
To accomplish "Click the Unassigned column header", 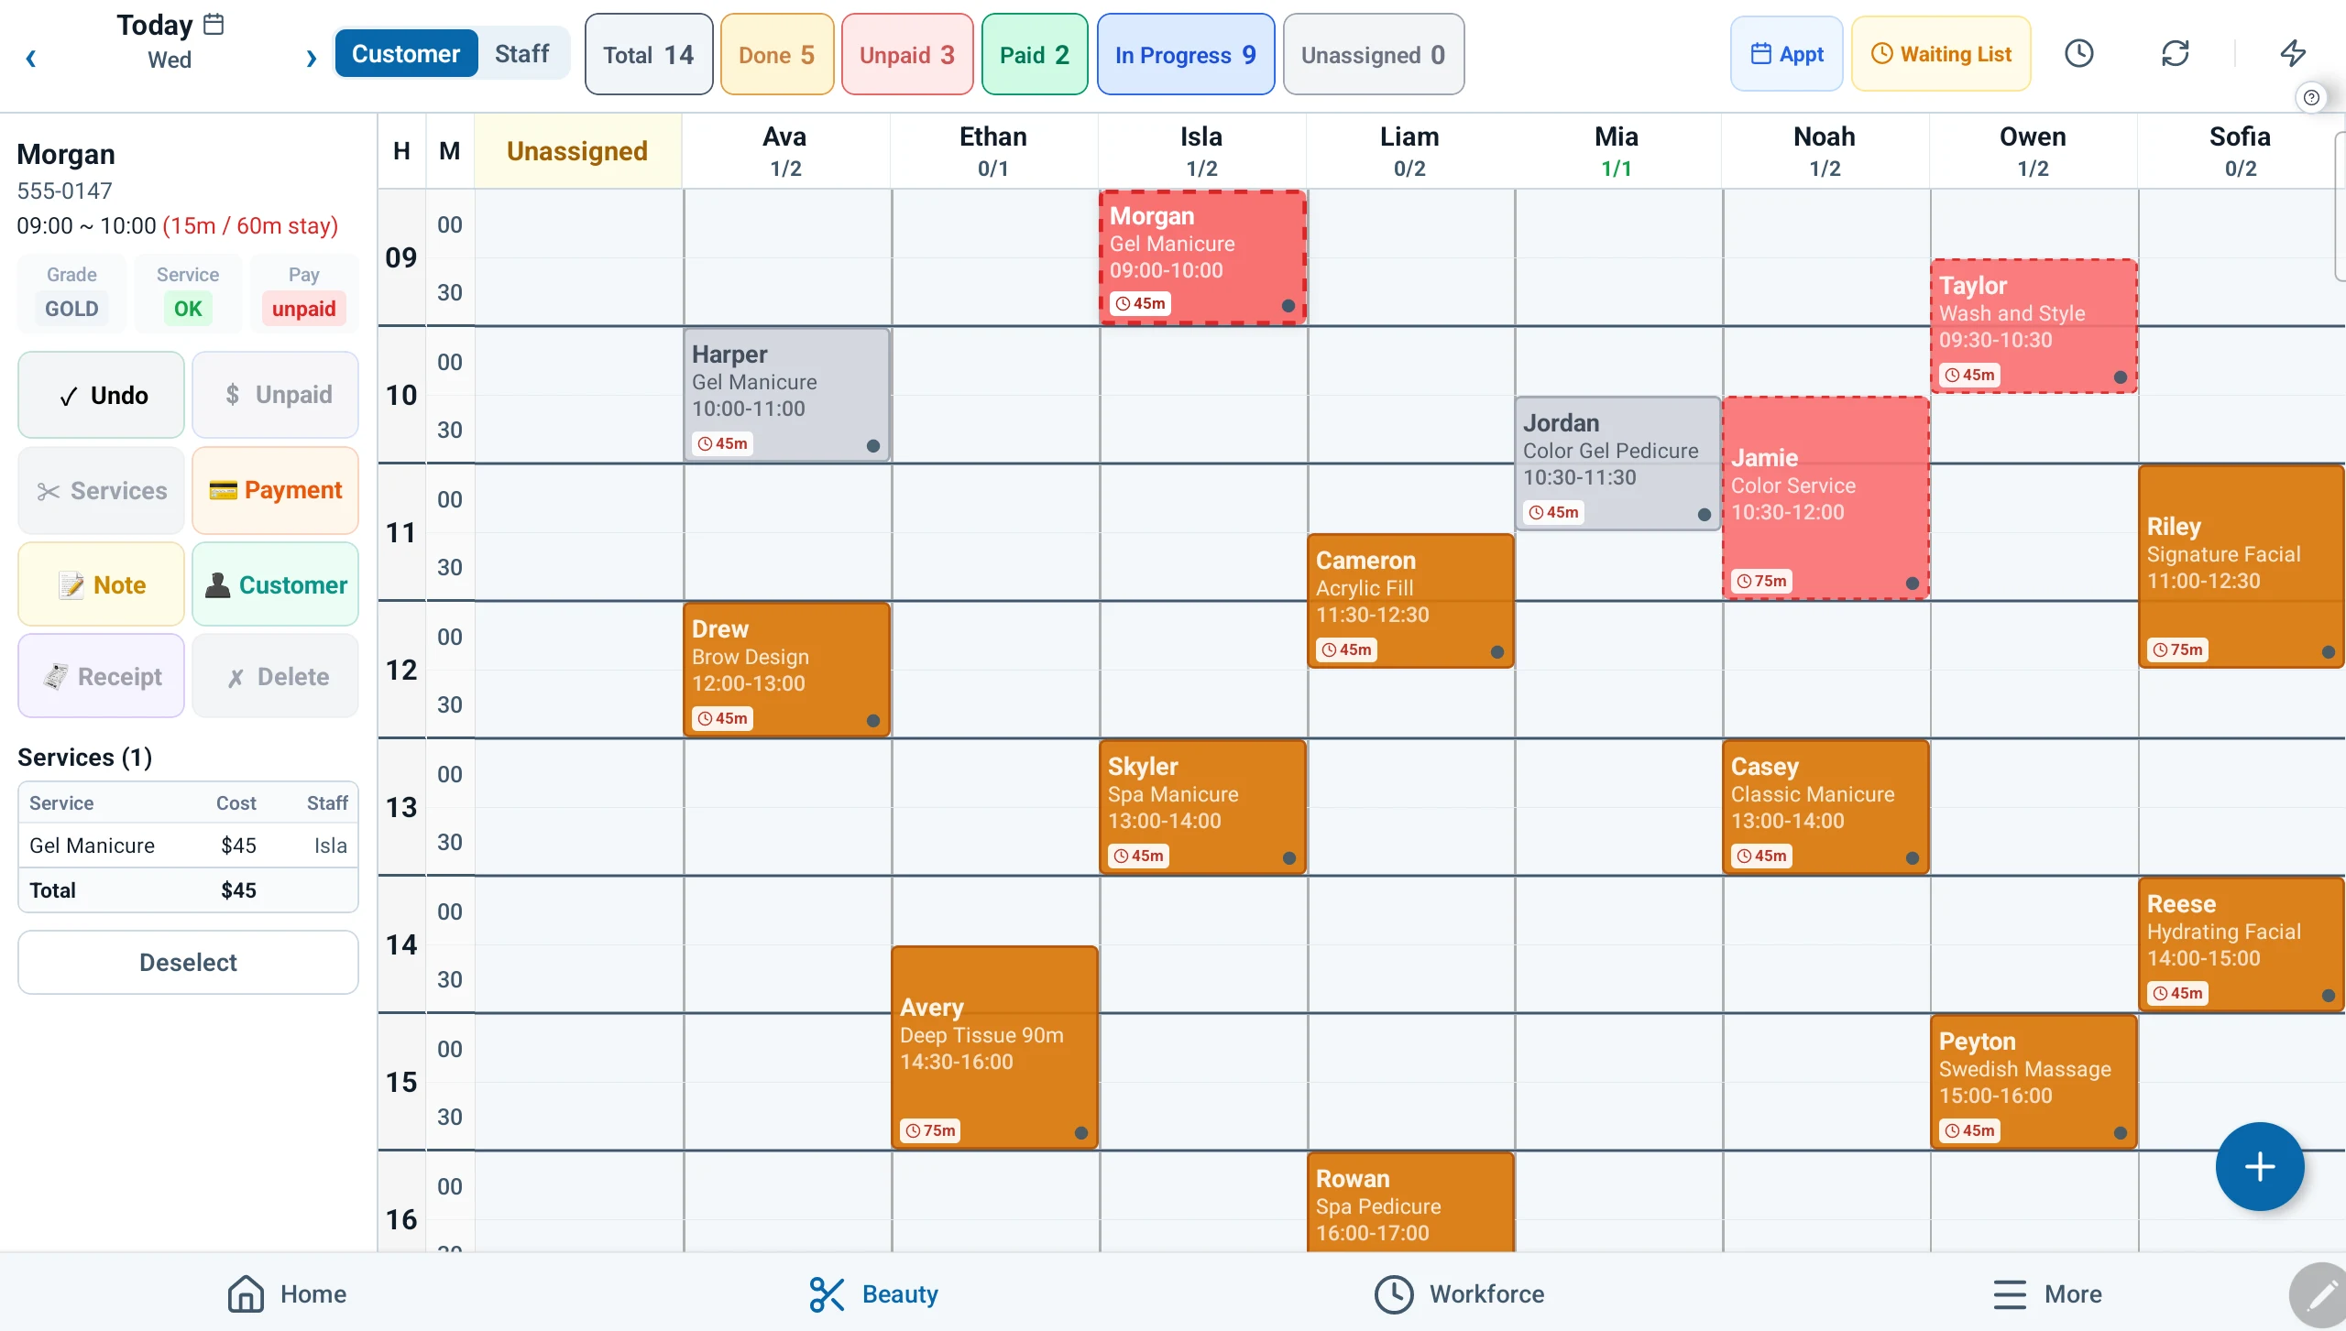I will [x=577, y=151].
